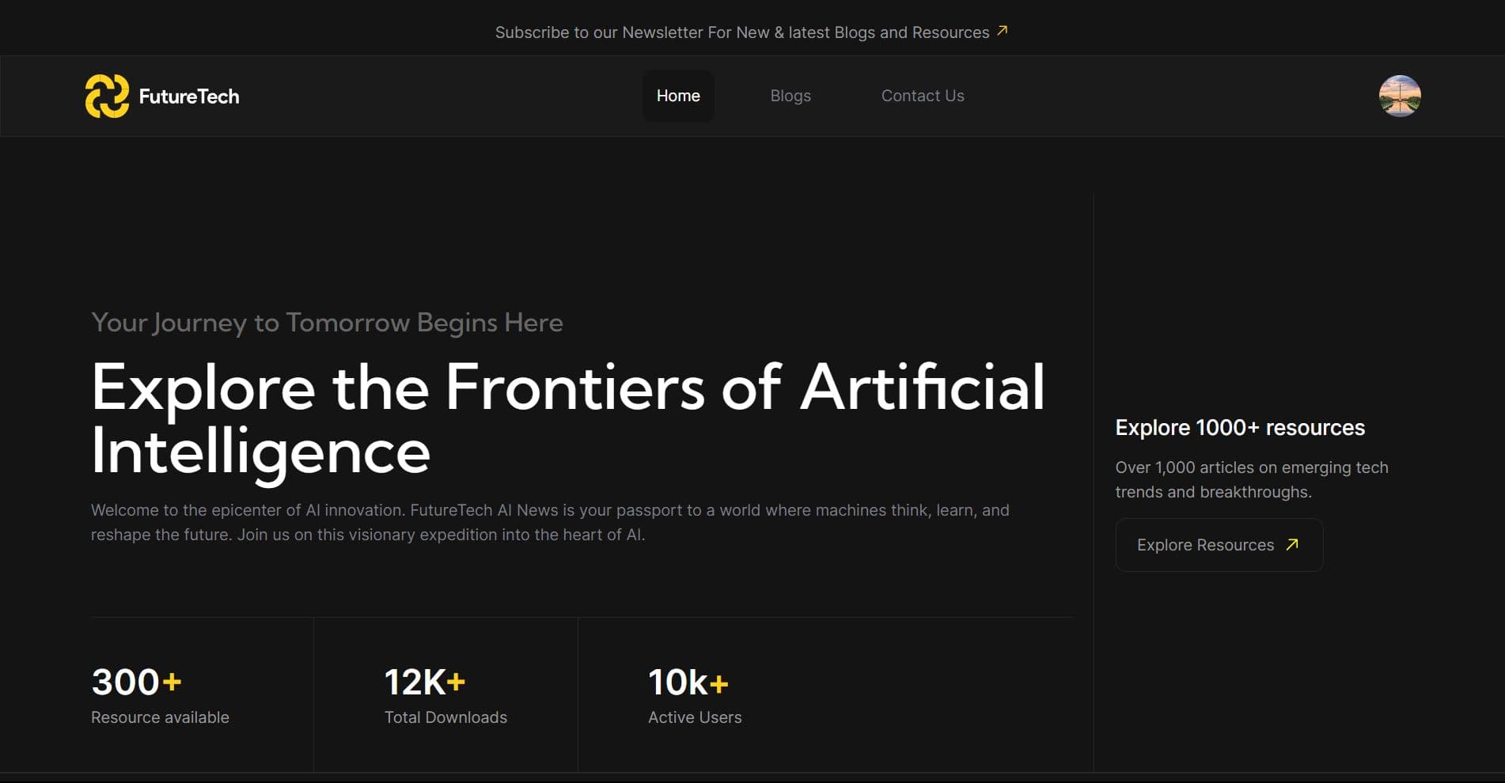Select the Home navigation tab
1505x783 pixels.
pyautogui.click(x=678, y=96)
